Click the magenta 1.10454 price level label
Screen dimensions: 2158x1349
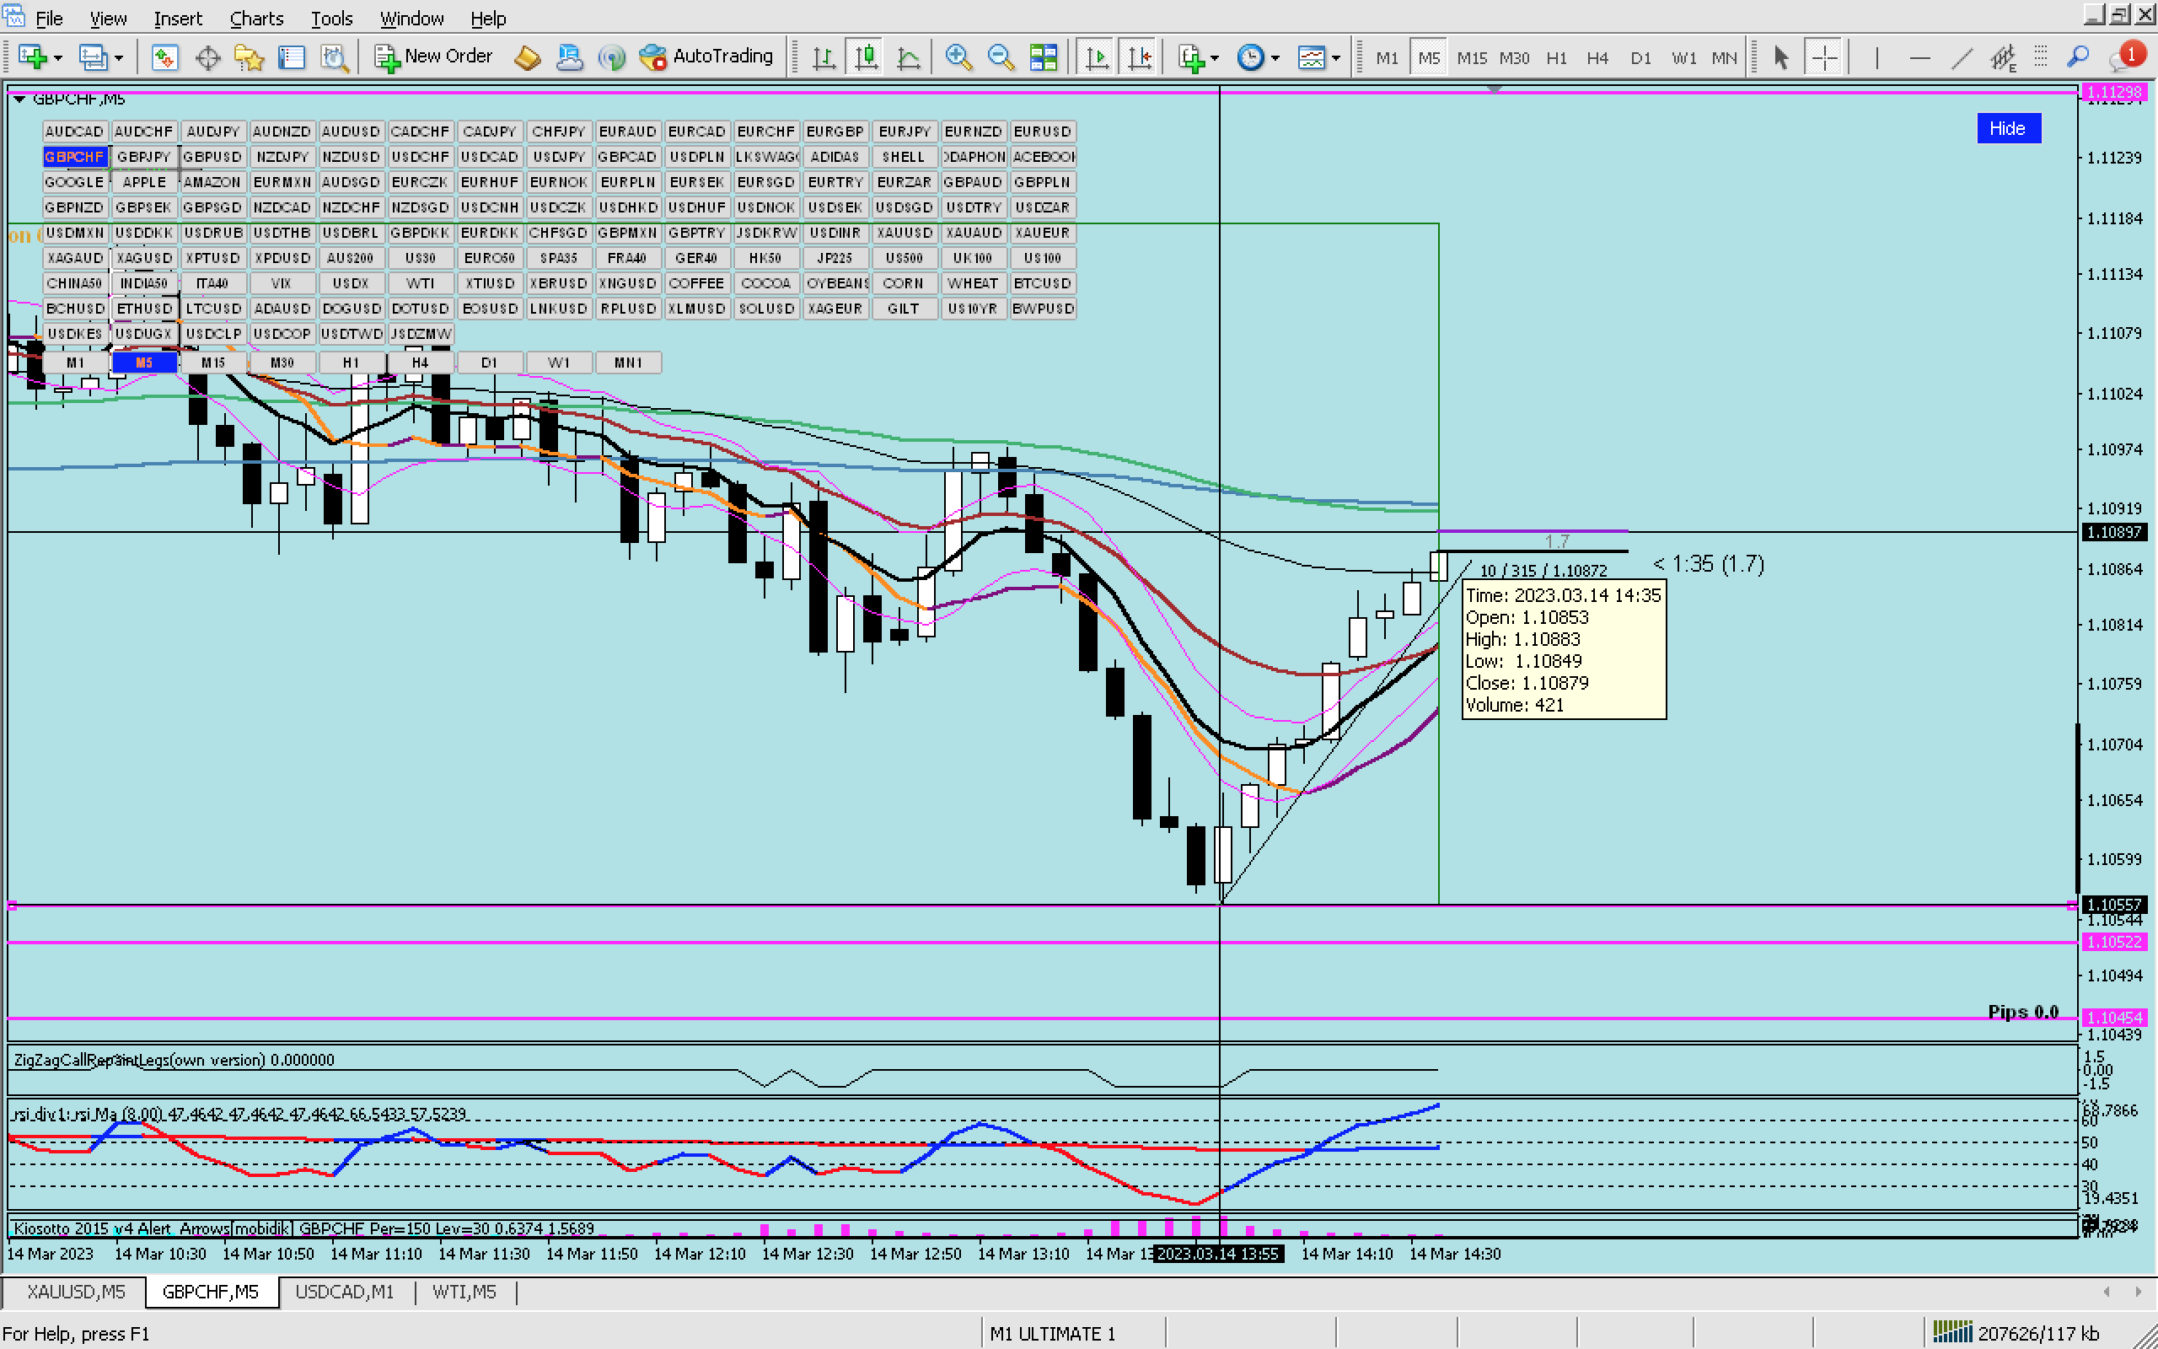2114,1017
